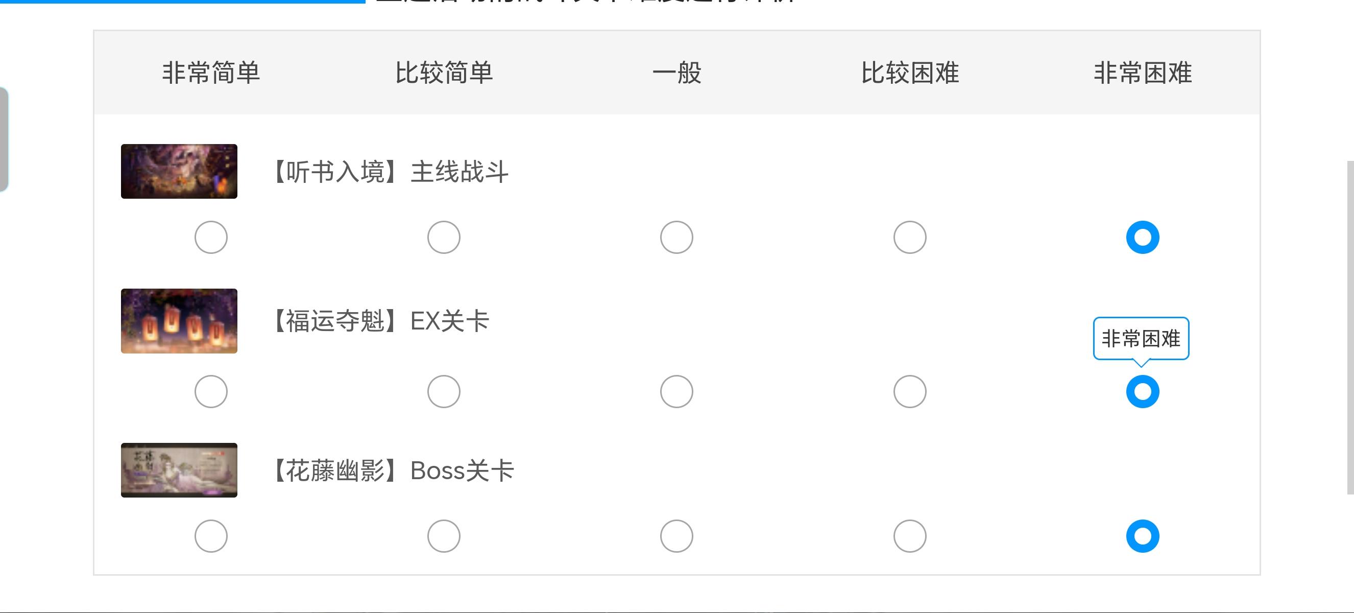Open the 福运夺魁 lantern thumbnail
This screenshot has width=1354, height=613.
coord(179,321)
